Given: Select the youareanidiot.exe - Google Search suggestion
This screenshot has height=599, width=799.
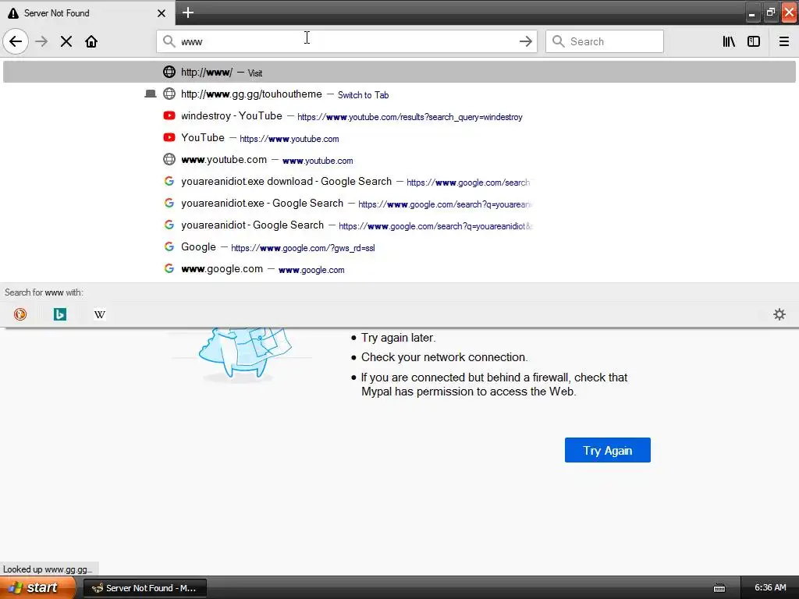Looking at the screenshot, I should [399, 204].
